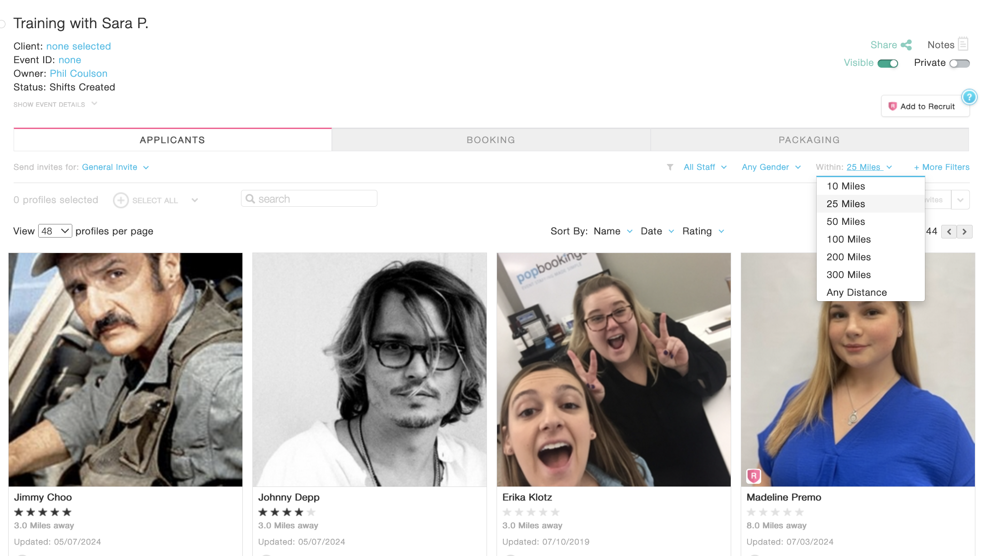994x556 pixels.
Task: Click the funnel filter icon
Action: pos(670,167)
